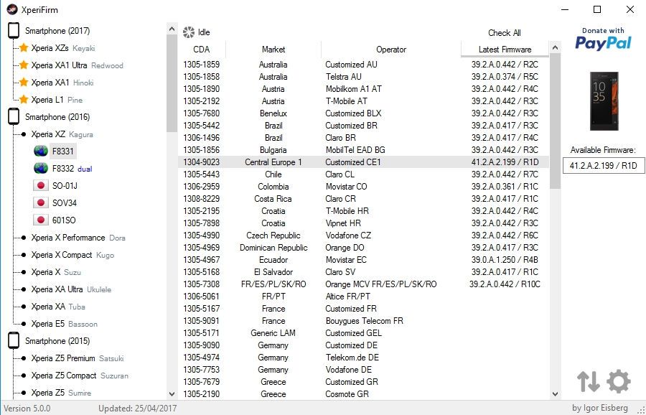Click the firmware list scrollbar thumb
The height and width of the screenshot is (415, 646).
pos(555,121)
